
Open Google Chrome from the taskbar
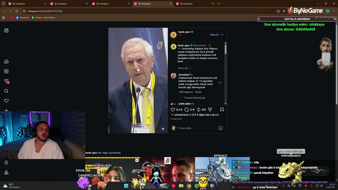189,186
